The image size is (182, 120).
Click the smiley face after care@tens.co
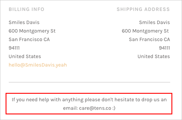(114, 108)
